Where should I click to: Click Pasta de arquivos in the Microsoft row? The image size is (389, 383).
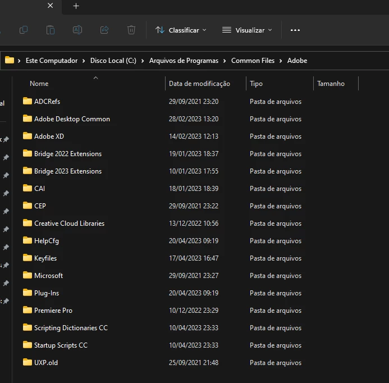276,276
